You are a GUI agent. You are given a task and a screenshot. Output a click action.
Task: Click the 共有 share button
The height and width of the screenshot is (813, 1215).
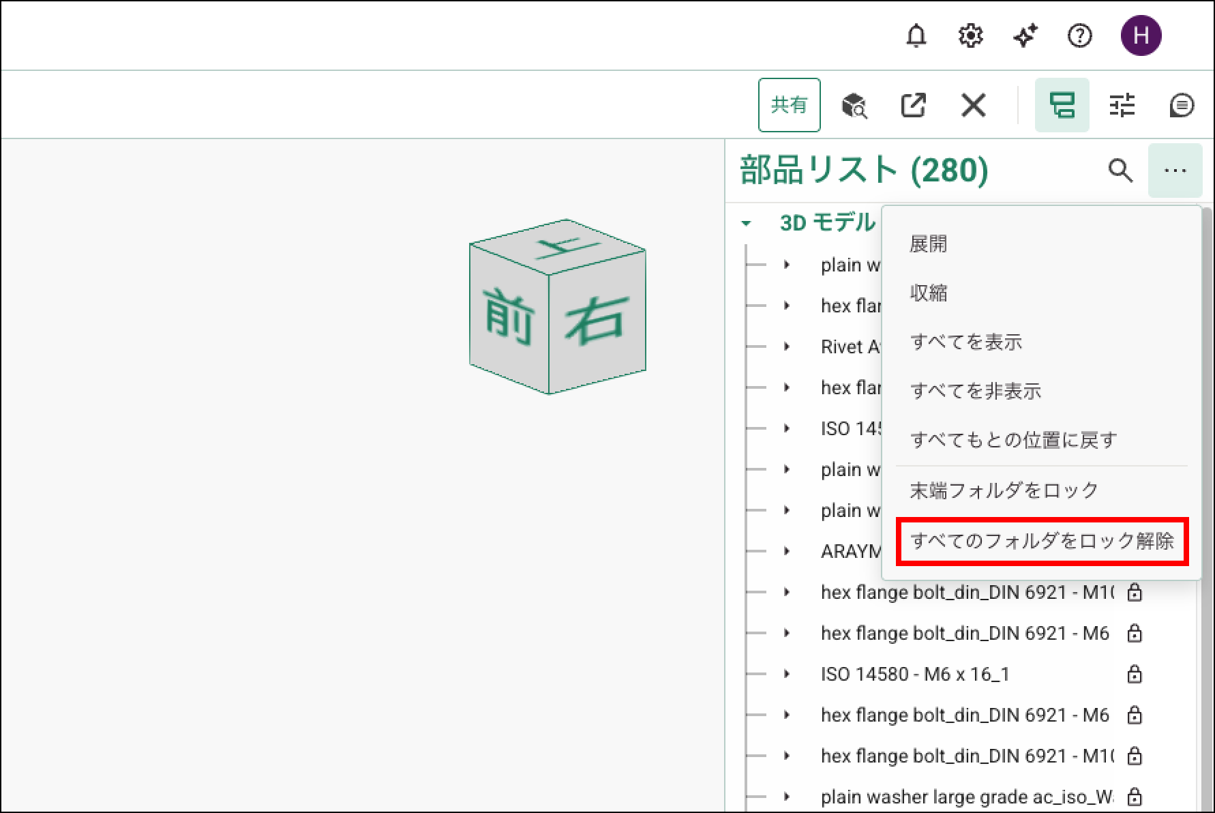(x=789, y=105)
